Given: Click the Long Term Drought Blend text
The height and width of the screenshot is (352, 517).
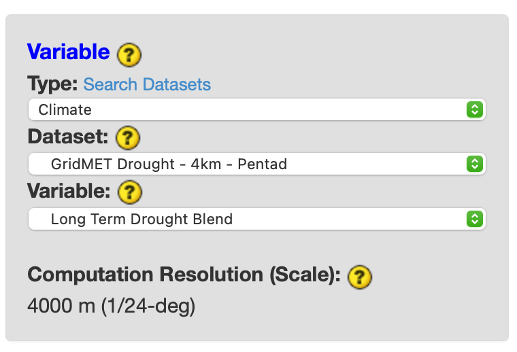Looking at the screenshot, I should (x=141, y=219).
